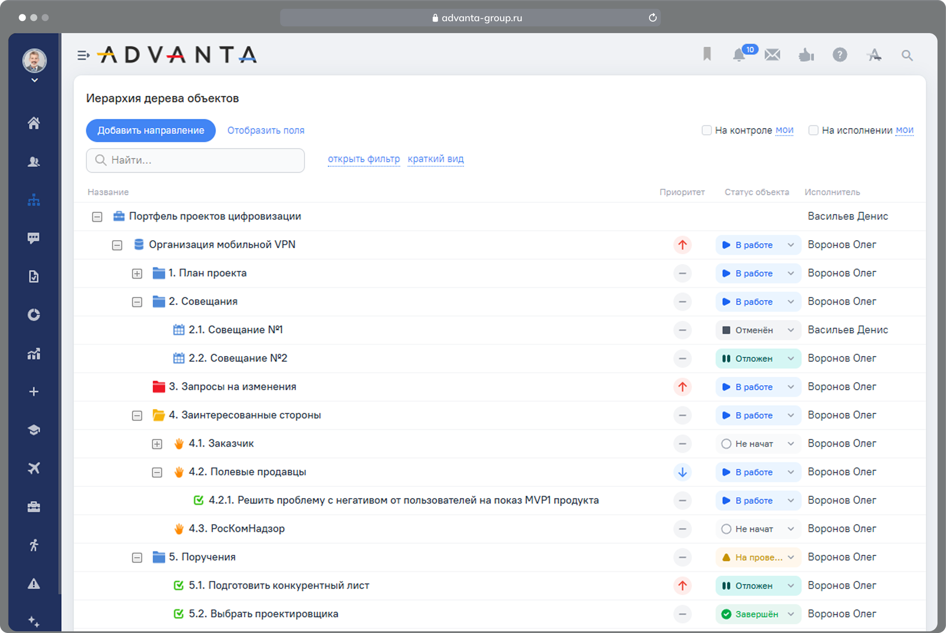Open help using the question mark icon
This screenshot has width=946, height=633.
(x=840, y=55)
